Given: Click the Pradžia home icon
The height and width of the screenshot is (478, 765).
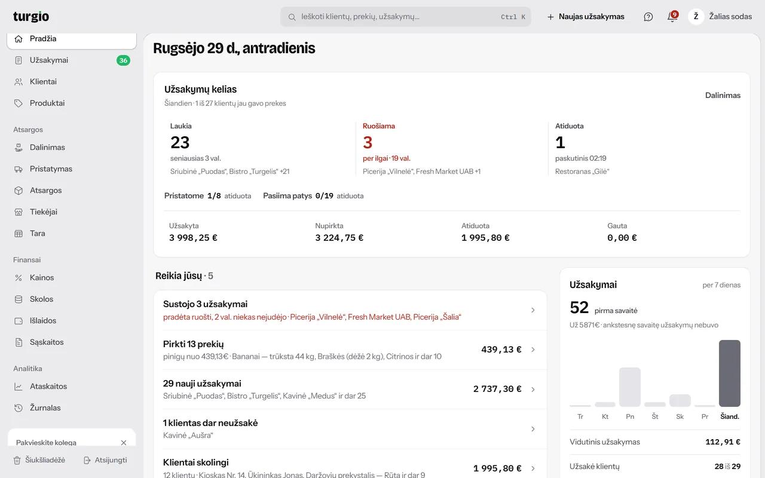Looking at the screenshot, I should (19, 39).
